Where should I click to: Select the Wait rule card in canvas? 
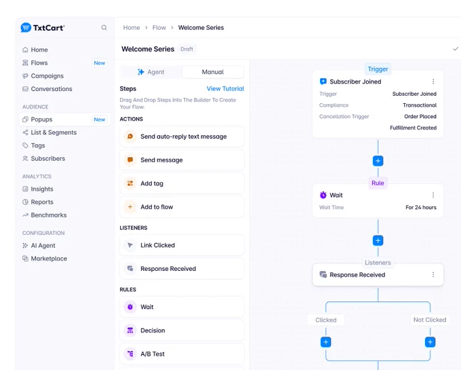pyautogui.click(x=378, y=201)
